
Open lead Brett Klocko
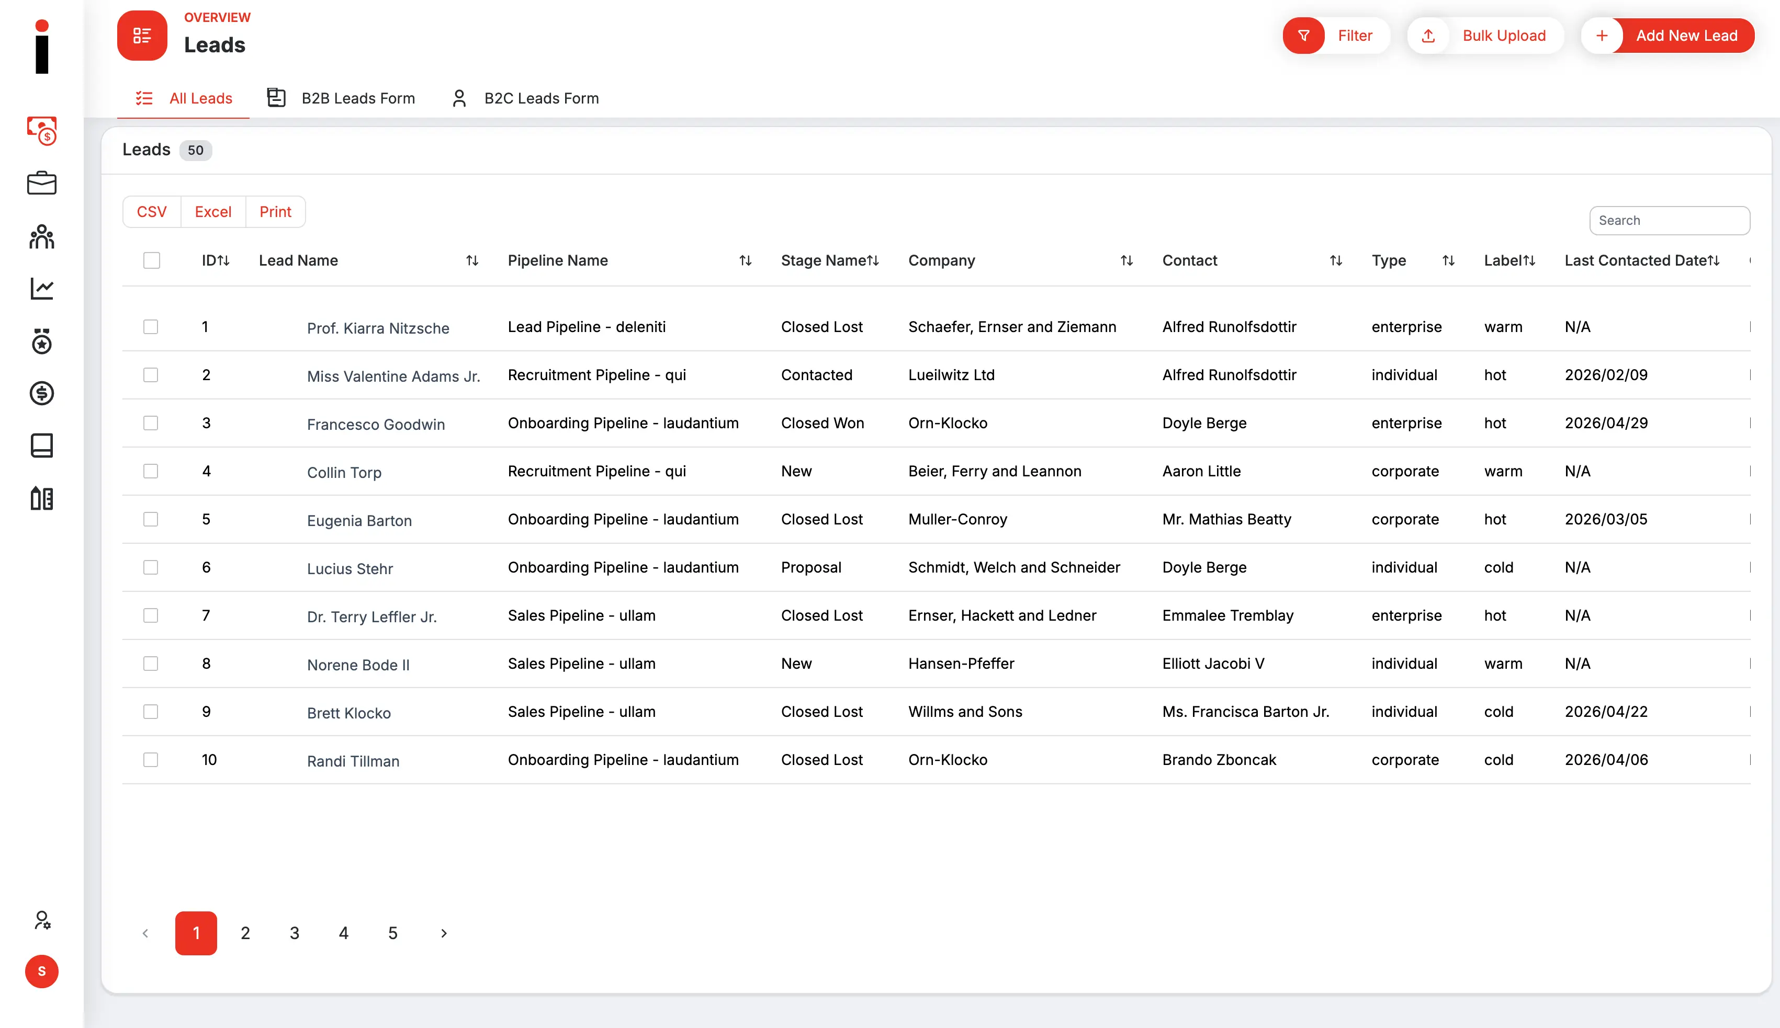coord(349,713)
